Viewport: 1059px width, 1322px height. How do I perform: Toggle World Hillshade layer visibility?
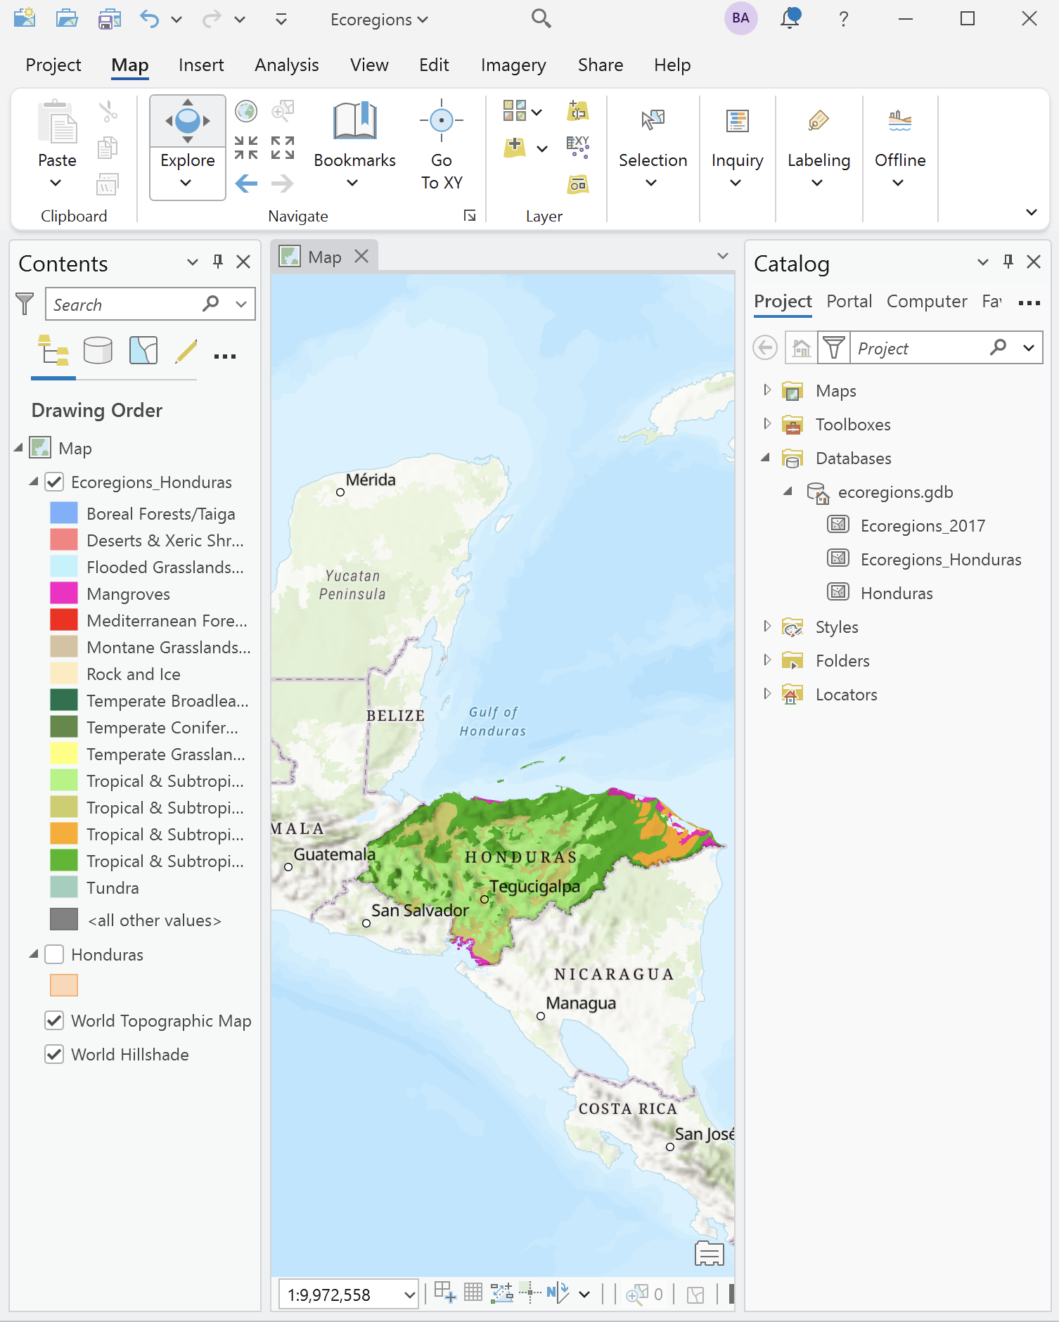point(54,1055)
